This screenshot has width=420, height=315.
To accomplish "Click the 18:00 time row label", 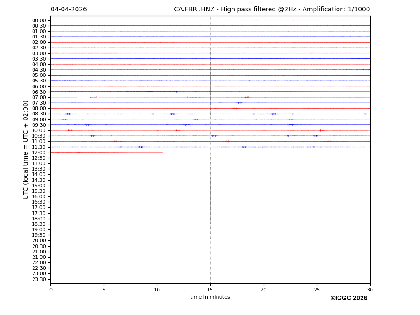I will [x=39, y=219].
